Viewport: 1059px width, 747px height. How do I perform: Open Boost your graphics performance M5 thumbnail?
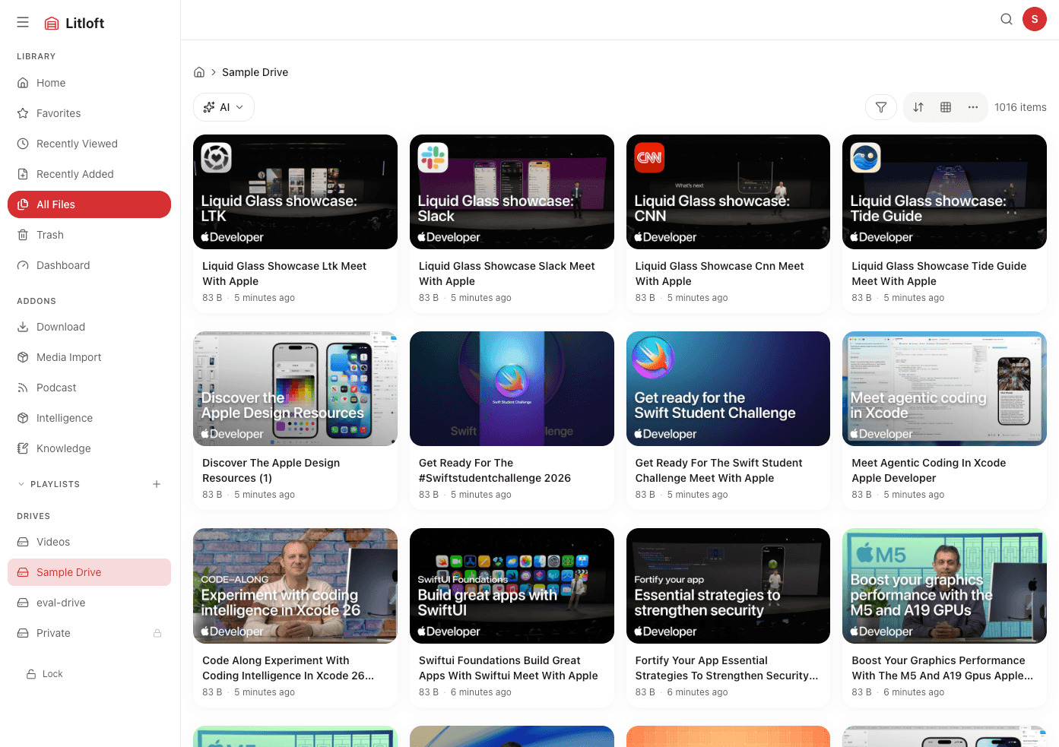(944, 586)
